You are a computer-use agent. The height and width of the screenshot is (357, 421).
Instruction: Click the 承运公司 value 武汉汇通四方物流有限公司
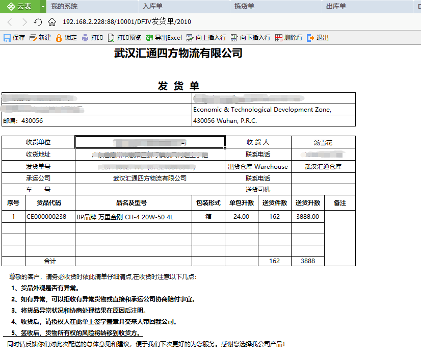click(x=150, y=178)
